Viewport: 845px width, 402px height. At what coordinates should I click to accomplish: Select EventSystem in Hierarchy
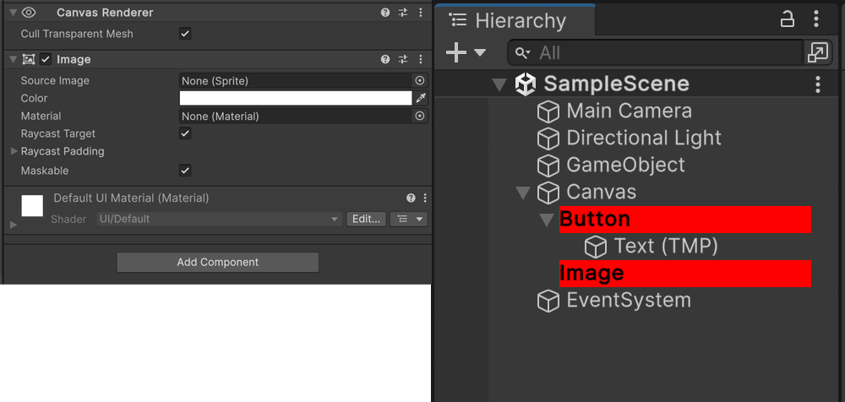[629, 300]
